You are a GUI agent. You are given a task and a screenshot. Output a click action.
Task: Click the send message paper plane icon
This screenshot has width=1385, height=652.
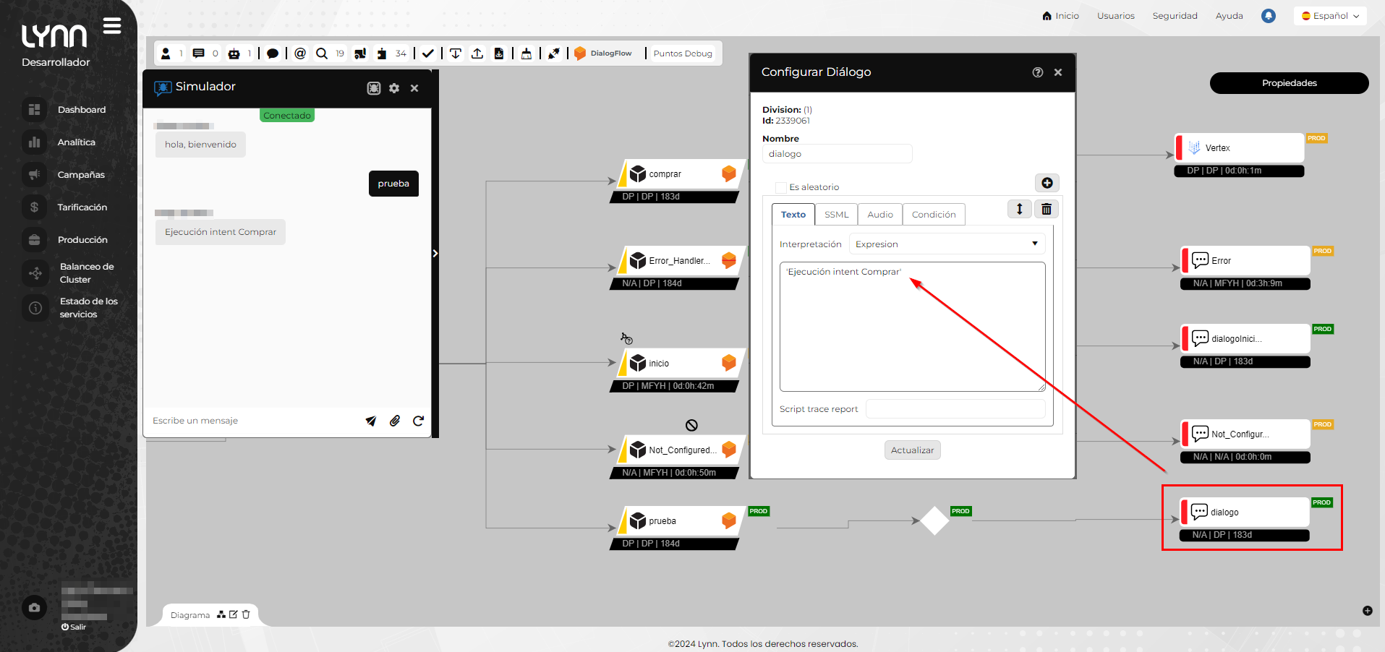(x=371, y=421)
